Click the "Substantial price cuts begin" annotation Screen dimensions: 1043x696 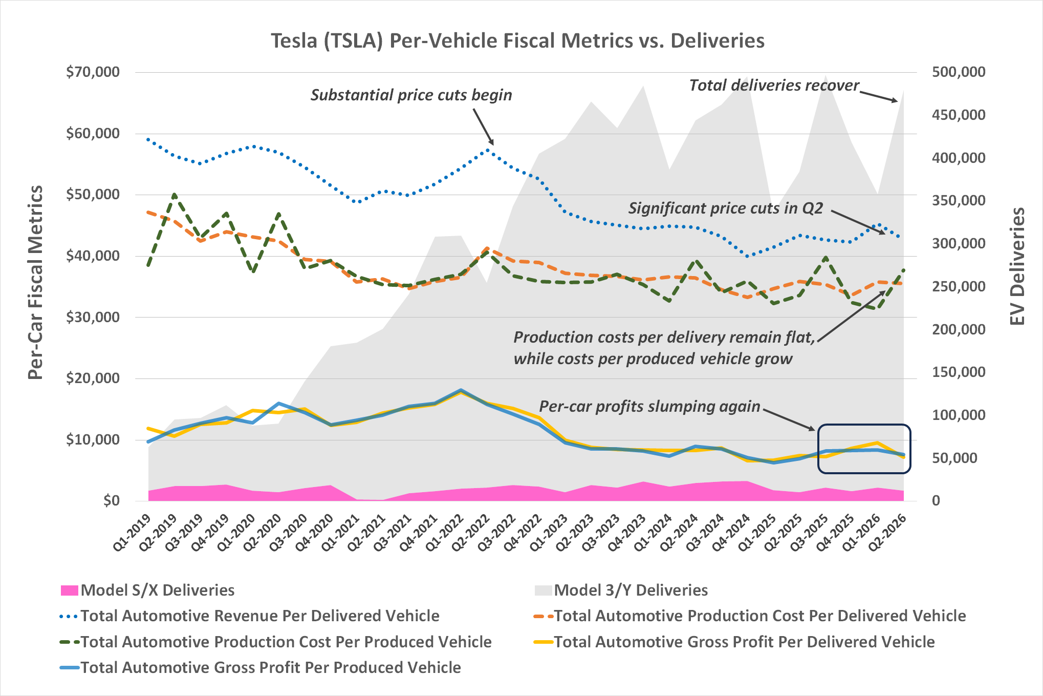pyautogui.click(x=411, y=95)
